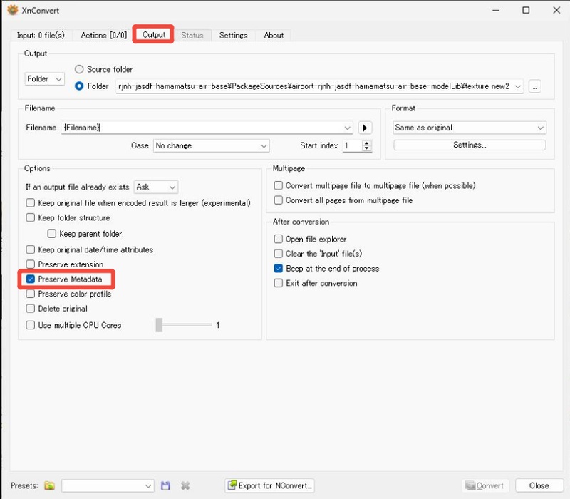Click Export for NConvert... button
570x499 pixels.
pyautogui.click(x=269, y=485)
